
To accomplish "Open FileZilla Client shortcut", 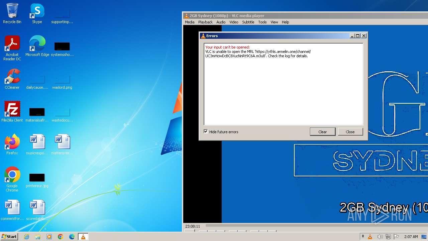I will click(12, 112).
